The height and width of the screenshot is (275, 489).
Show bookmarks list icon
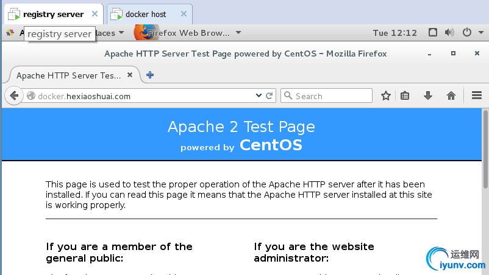tap(405, 96)
